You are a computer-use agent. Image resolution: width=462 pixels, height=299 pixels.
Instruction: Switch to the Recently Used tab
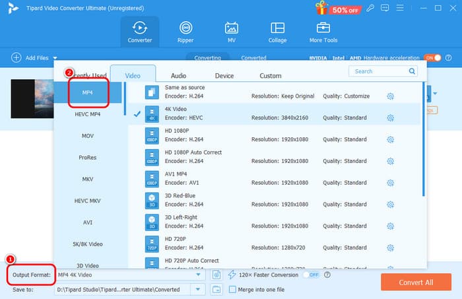point(90,75)
